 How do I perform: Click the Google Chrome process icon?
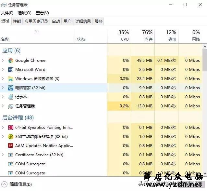click(11, 61)
